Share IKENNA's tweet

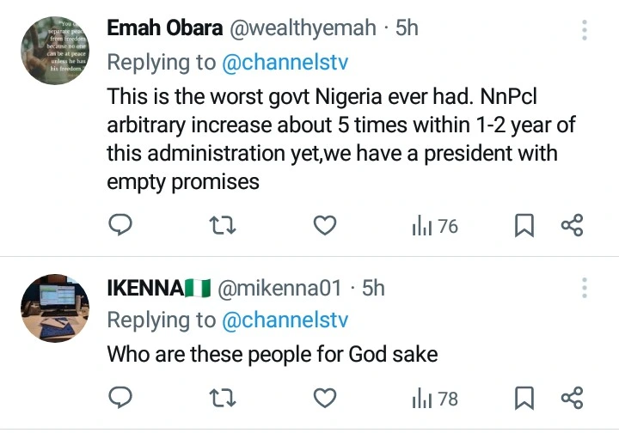pos(572,398)
